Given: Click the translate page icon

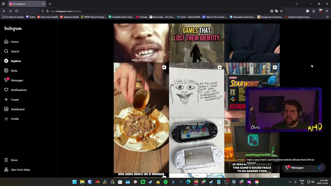Looking at the screenshot, I should click(x=277, y=11).
